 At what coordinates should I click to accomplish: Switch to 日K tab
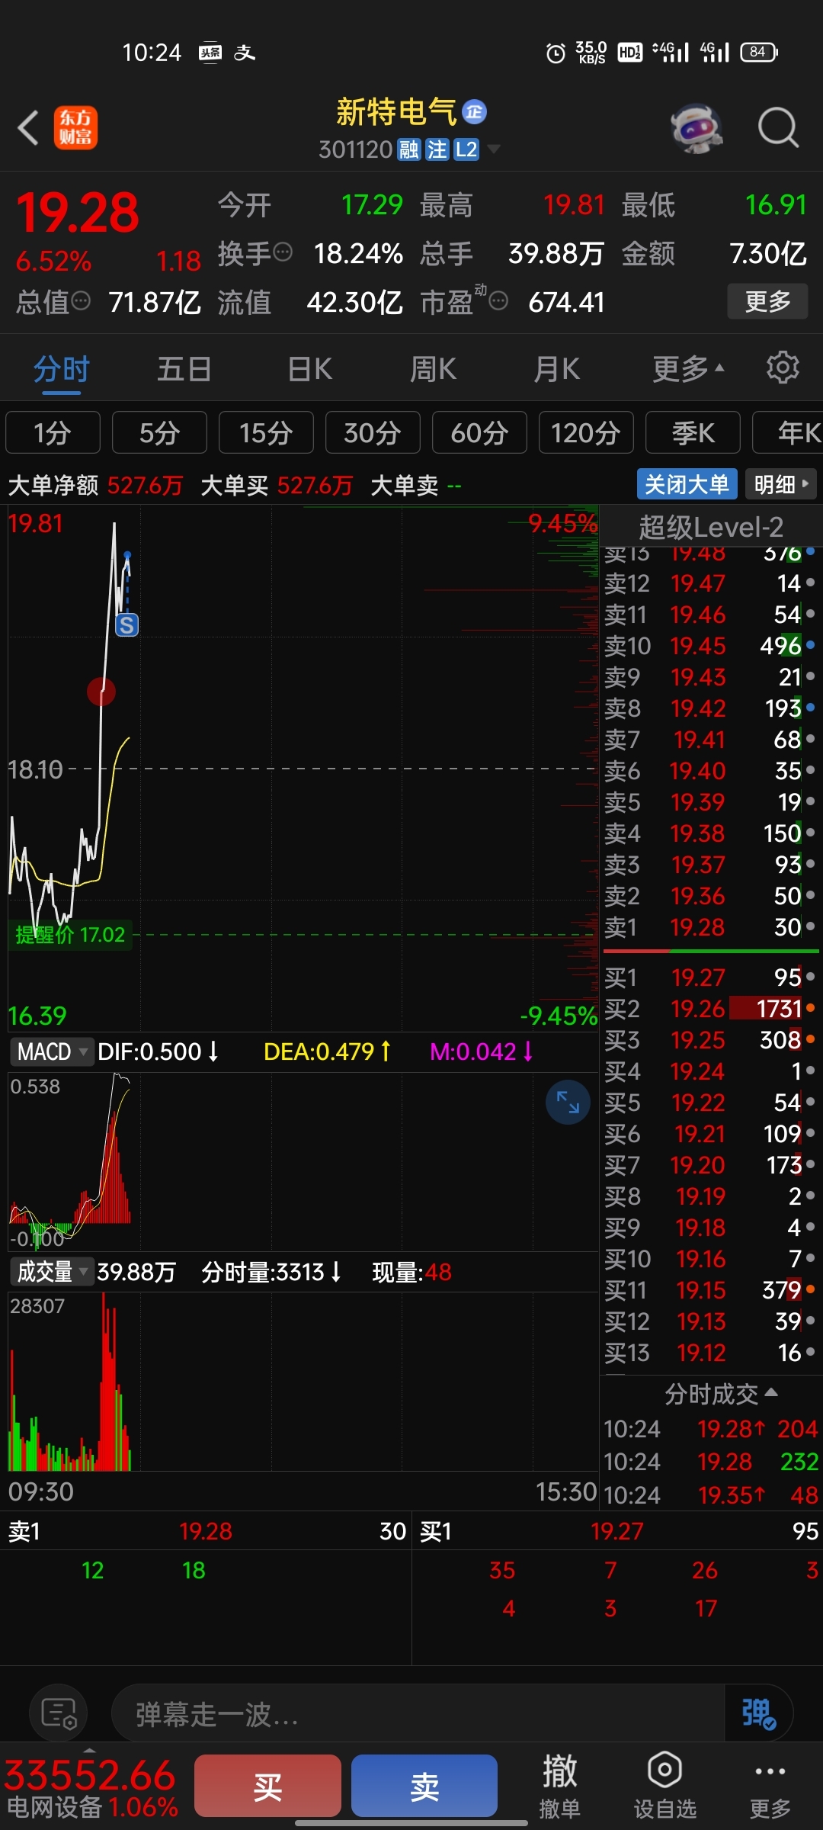coord(310,369)
